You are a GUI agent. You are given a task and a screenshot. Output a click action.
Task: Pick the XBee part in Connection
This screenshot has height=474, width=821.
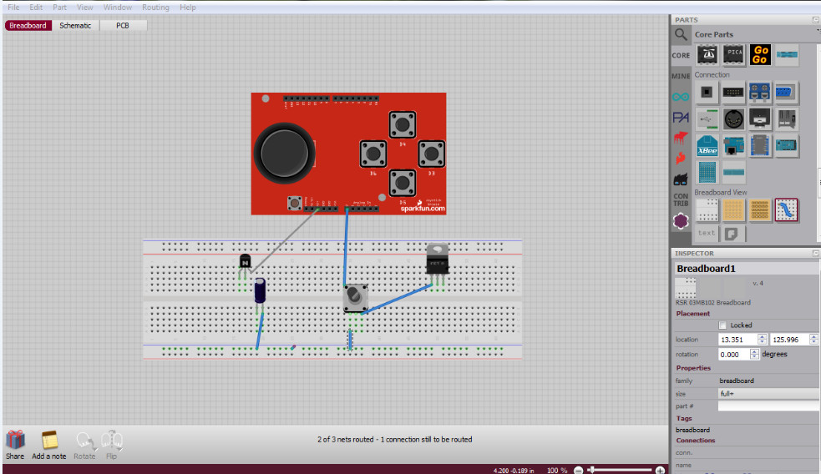707,146
